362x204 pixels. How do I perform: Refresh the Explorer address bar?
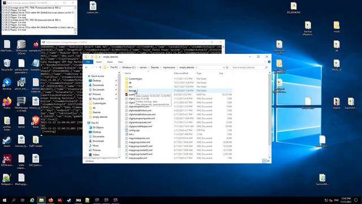(x=227, y=67)
